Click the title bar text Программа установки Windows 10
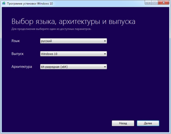 [30, 3]
